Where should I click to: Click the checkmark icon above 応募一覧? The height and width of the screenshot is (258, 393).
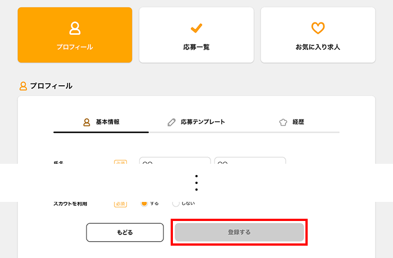(x=196, y=28)
